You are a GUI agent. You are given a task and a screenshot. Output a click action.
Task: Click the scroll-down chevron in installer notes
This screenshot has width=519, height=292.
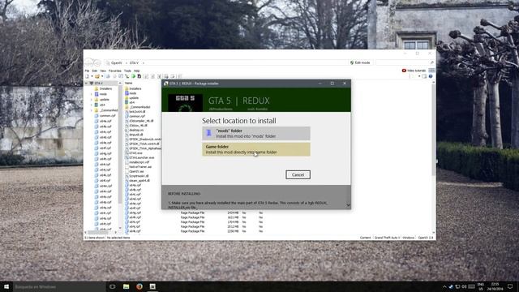348,205
